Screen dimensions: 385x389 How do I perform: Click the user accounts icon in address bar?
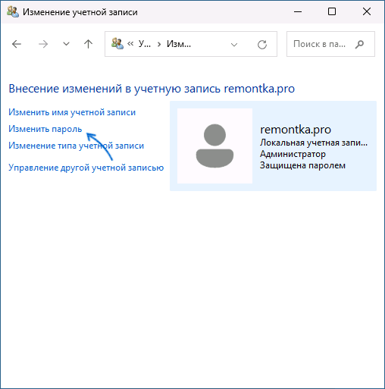(x=117, y=44)
